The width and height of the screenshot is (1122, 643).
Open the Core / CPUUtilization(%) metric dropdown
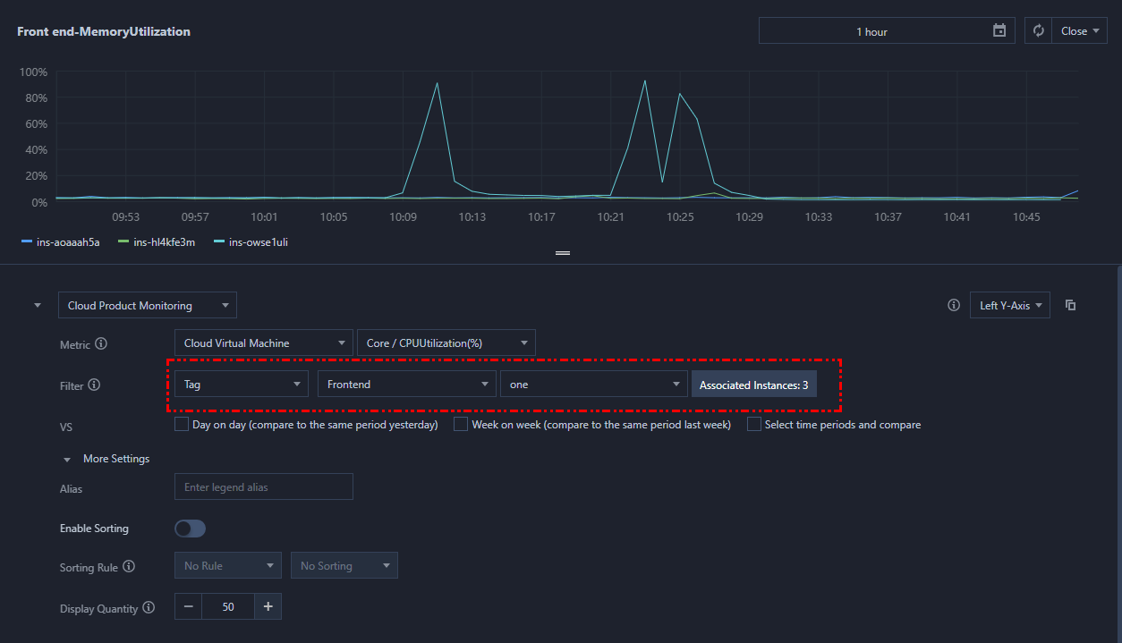point(445,343)
